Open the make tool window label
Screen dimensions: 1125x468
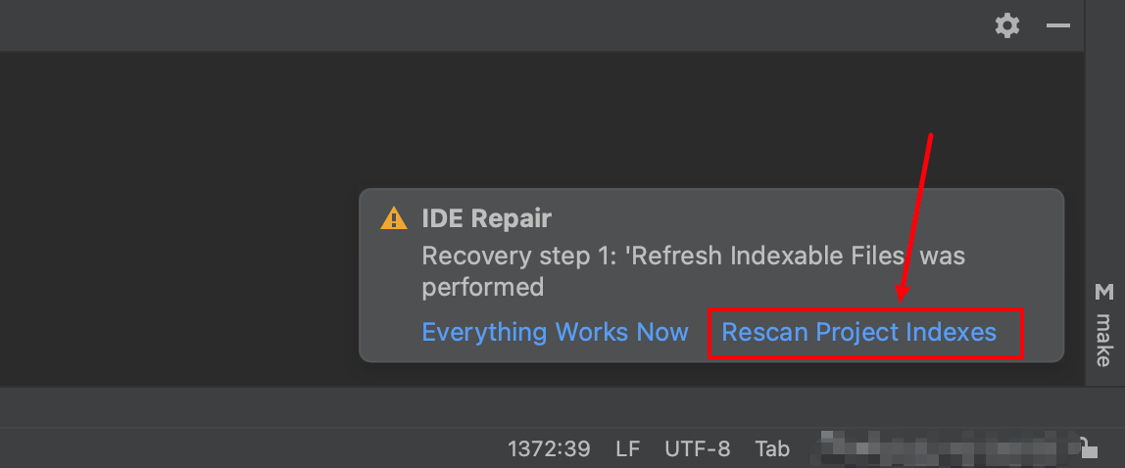pos(1104,338)
